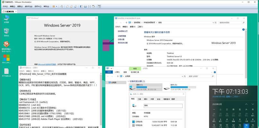This screenshot has height=128, width=259.
Task: Click the up arrow in Control Panel navigation
Action: (x=126, y=23)
